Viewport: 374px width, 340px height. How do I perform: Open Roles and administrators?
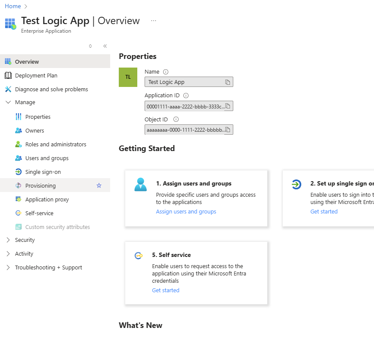pos(55,144)
